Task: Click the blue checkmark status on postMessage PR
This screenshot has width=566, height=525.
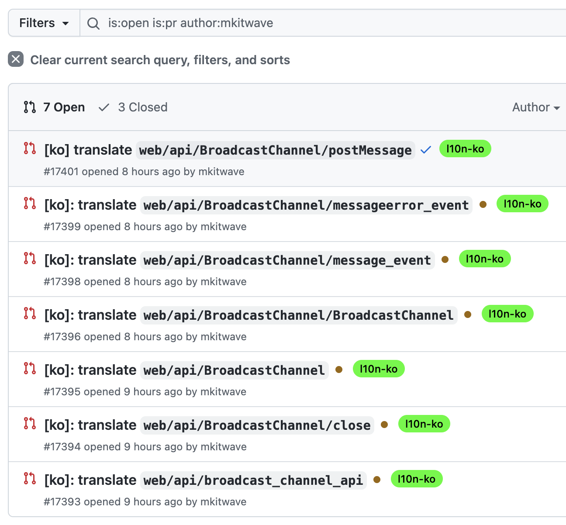Action: tap(426, 150)
